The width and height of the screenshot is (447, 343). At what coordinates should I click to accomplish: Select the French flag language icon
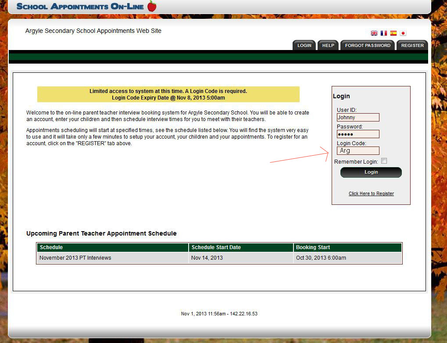point(384,33)
